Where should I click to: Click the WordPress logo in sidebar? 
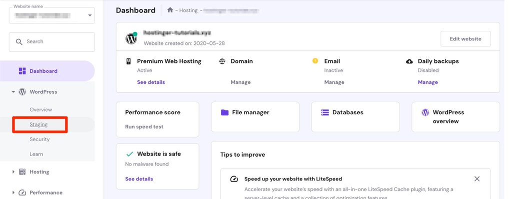tap(22, 92)
